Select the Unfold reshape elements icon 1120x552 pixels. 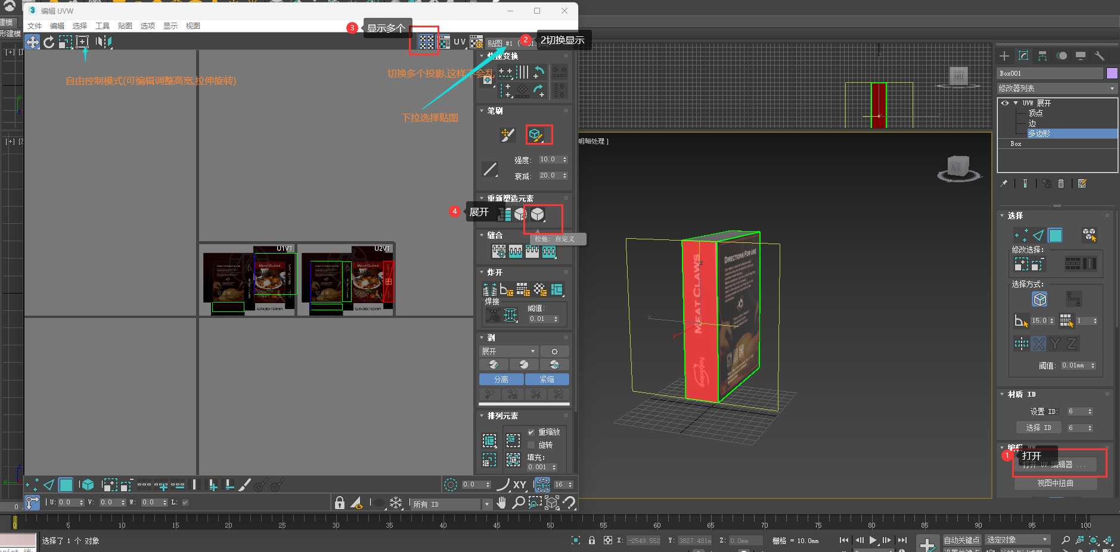[x=504, y=214]
